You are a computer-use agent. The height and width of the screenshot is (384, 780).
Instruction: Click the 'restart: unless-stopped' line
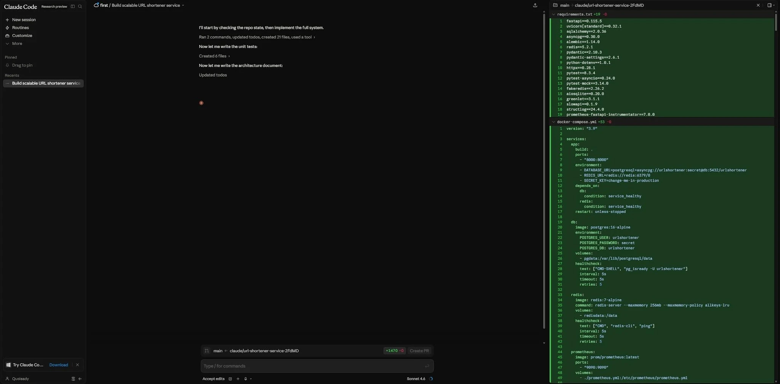pyautogui.click(x=600, y=212)
